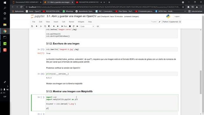Open the Home - OpenCV bookmark

pos(33,11)
